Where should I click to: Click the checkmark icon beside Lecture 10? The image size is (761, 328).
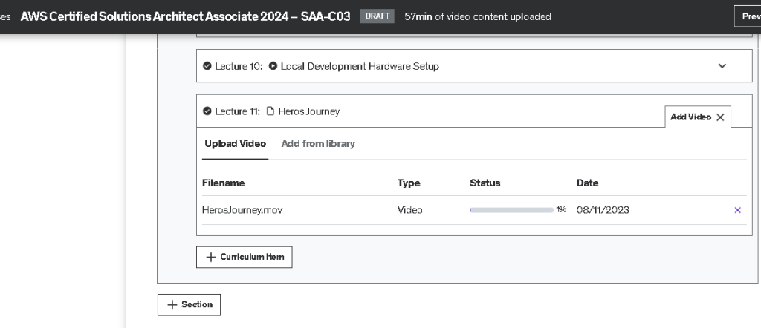click(x=207, y=66)
